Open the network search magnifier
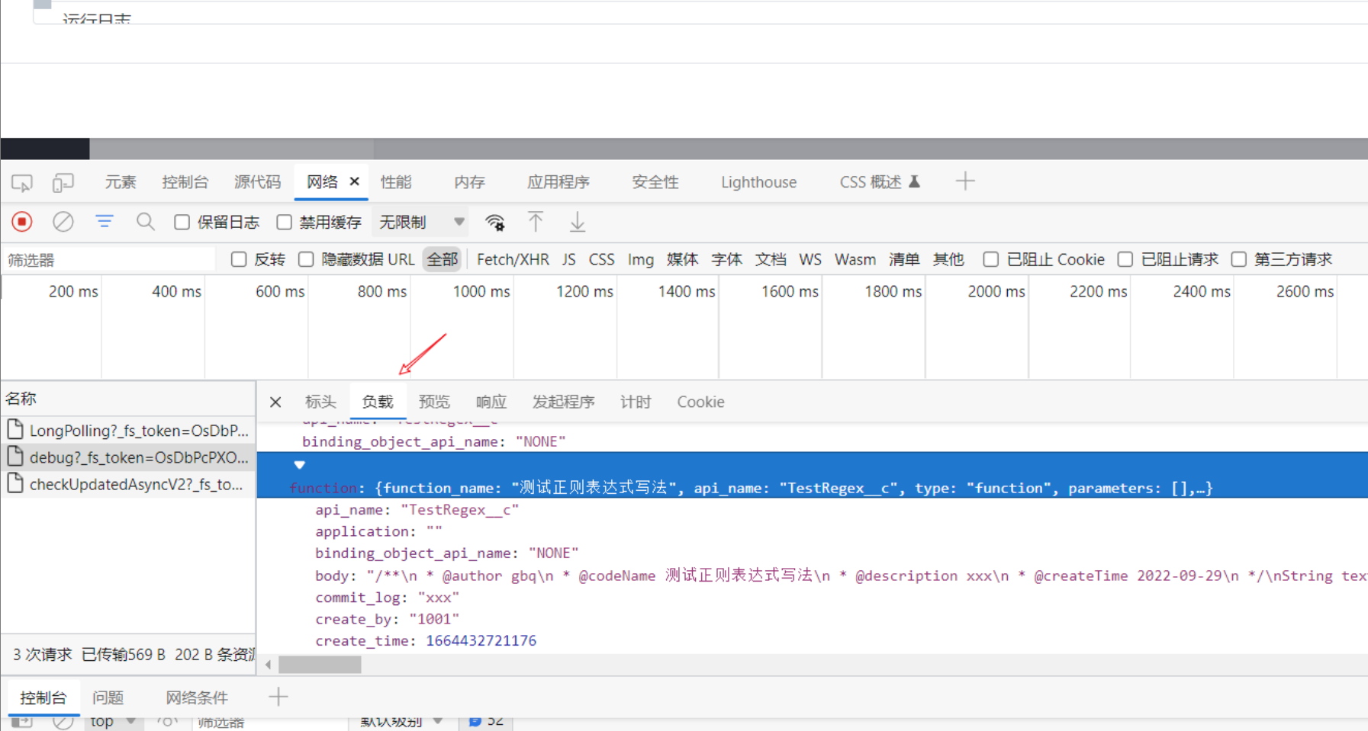This screenshot has height=731, width=1368. click(145, 222)
